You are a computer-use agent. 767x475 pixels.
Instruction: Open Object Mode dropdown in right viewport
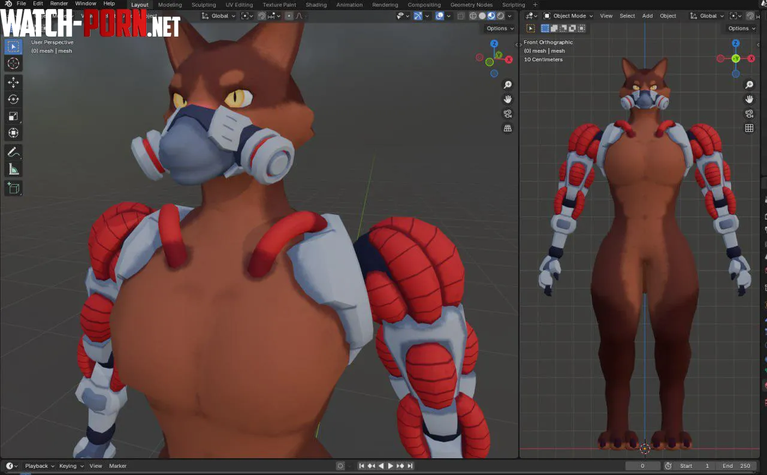pyautogui.click(x=569, y=16)
